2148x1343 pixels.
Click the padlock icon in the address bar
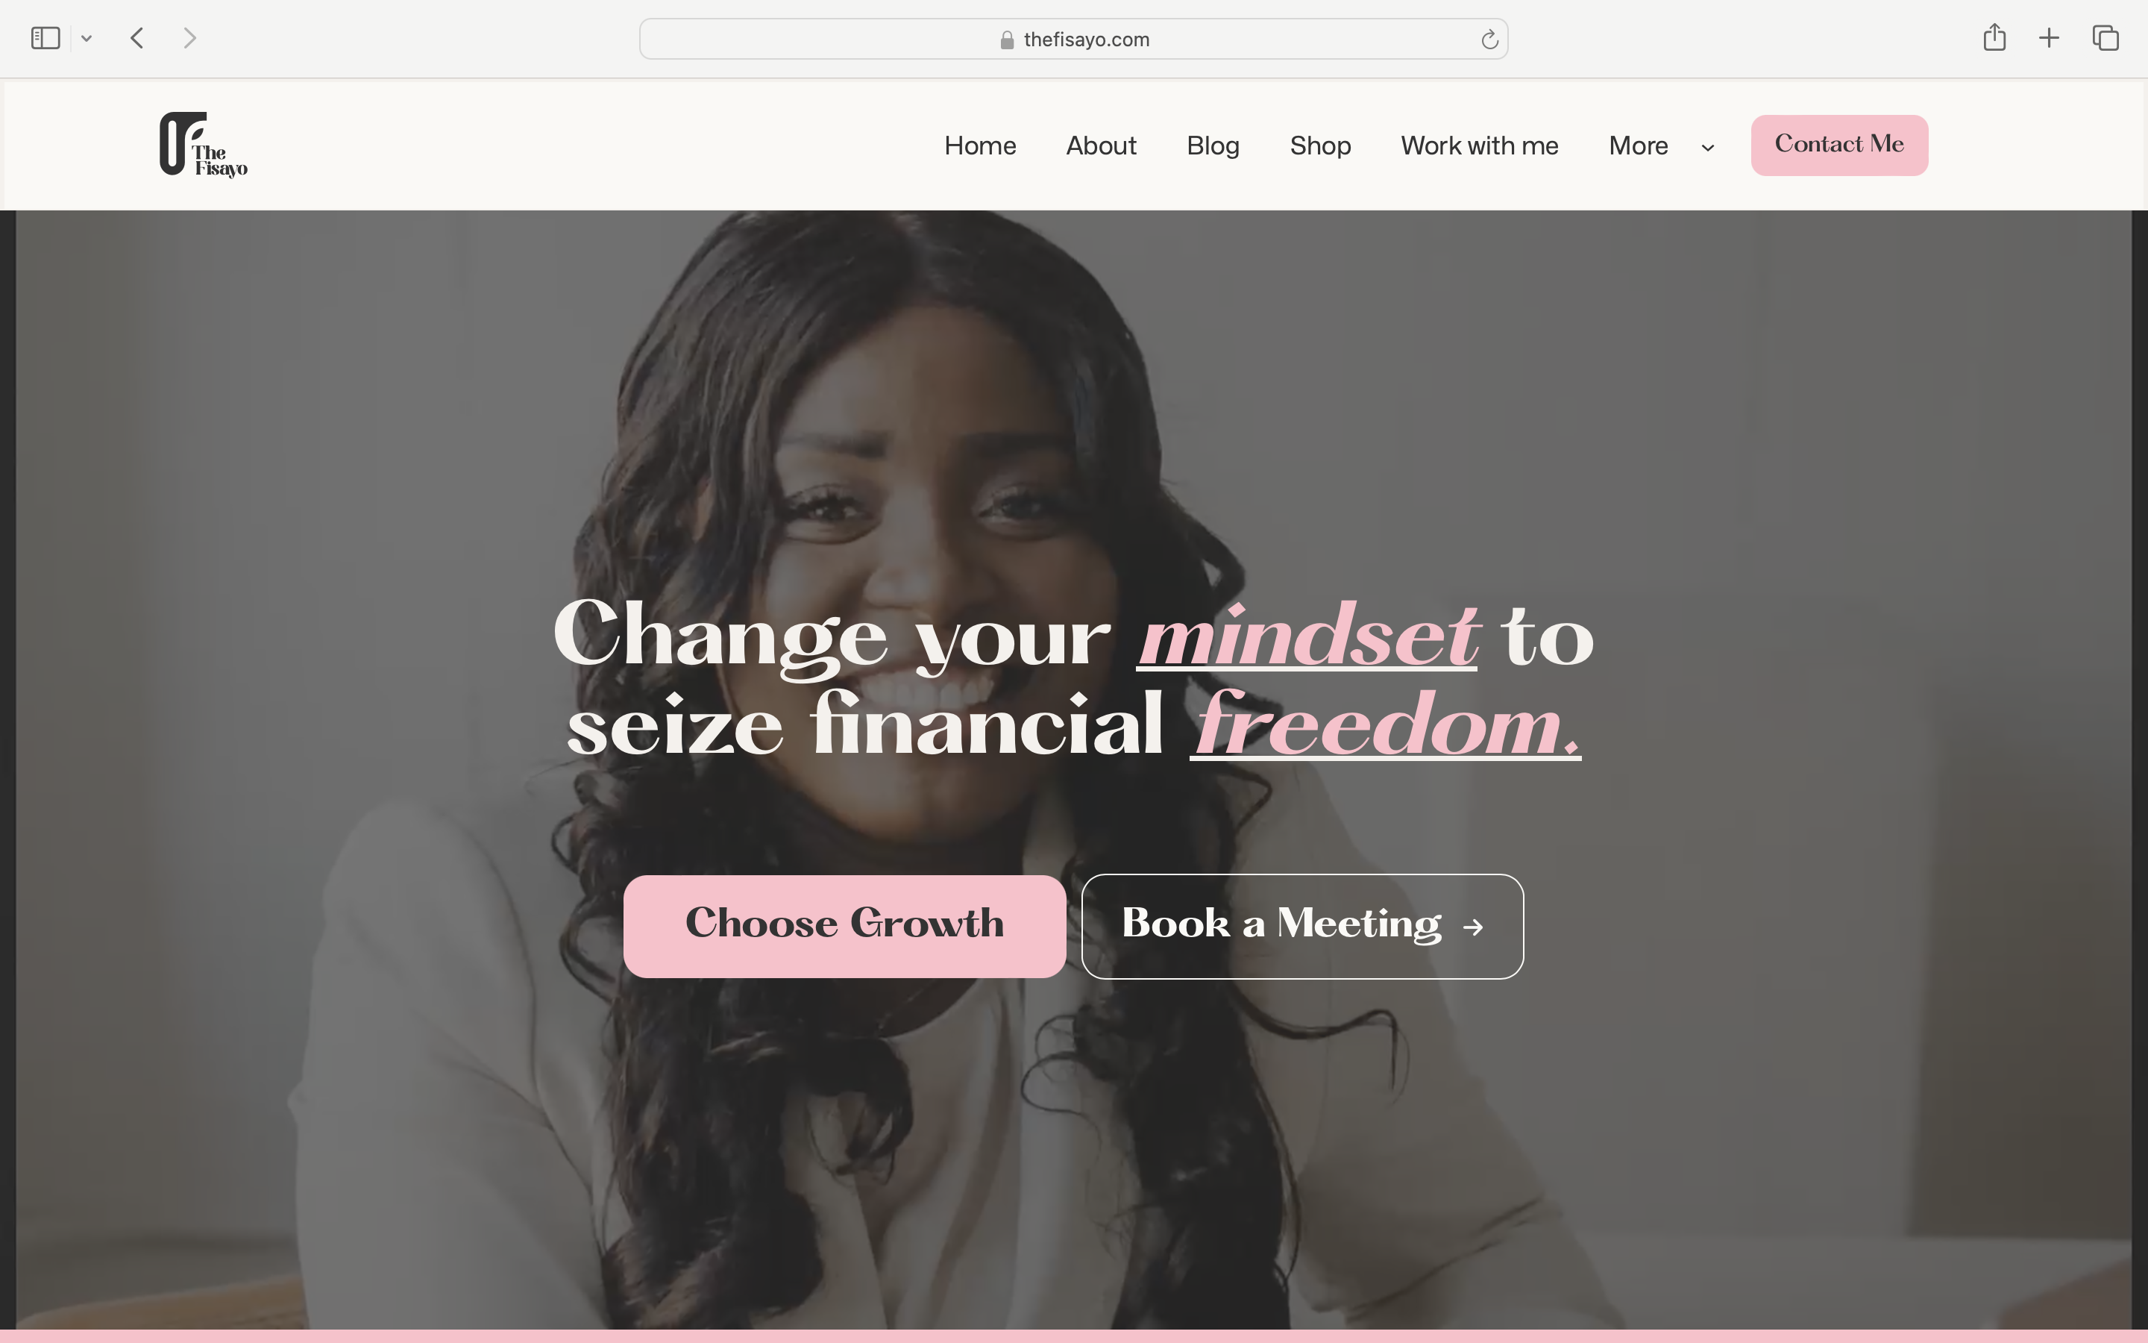(1007, 40)
